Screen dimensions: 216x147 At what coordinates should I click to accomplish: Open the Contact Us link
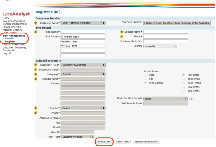point(9,51)
